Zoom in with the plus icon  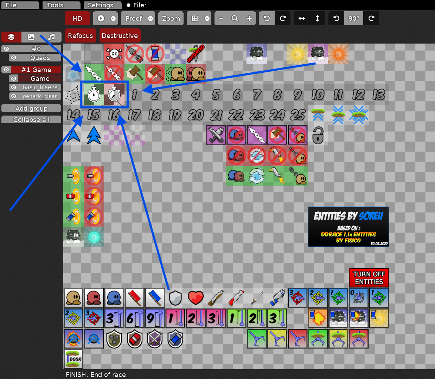(249, 18)
